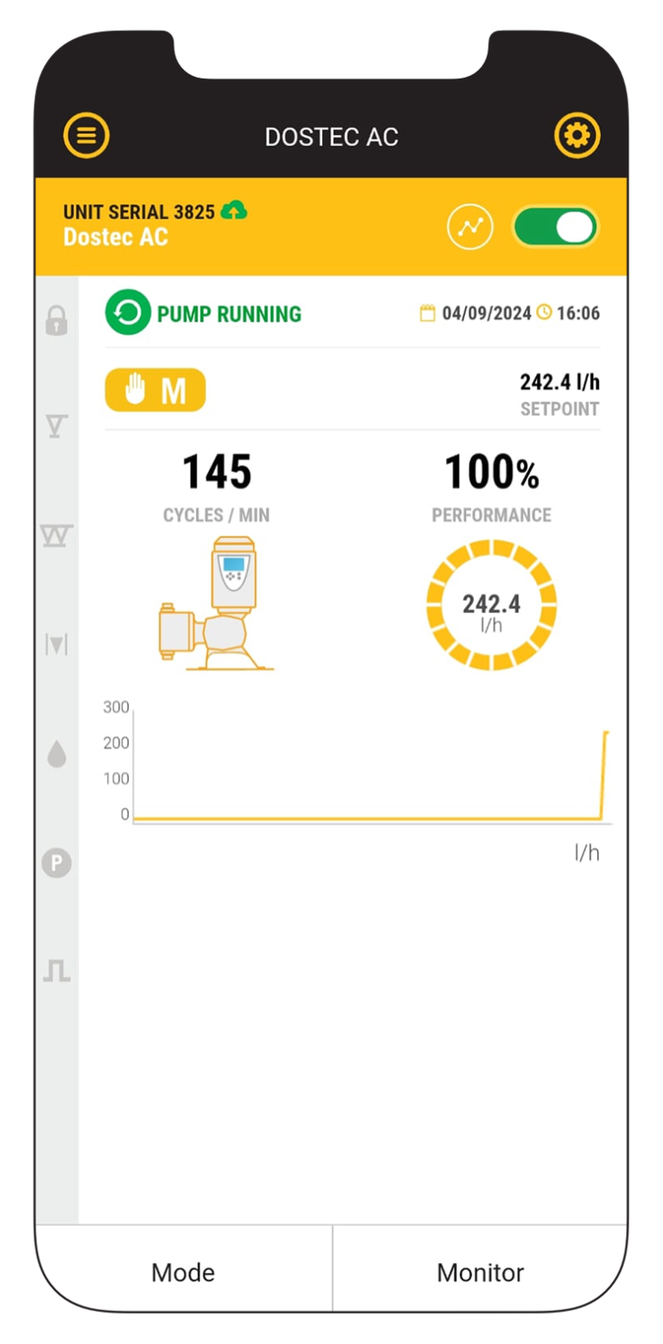The image size is (663, 1344).
Task: Tap the green Pump Running status icon
Action: tap(128, 313)
